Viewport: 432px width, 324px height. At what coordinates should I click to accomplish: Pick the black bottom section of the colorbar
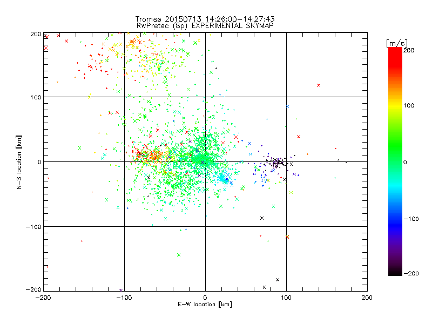(395, 272)
